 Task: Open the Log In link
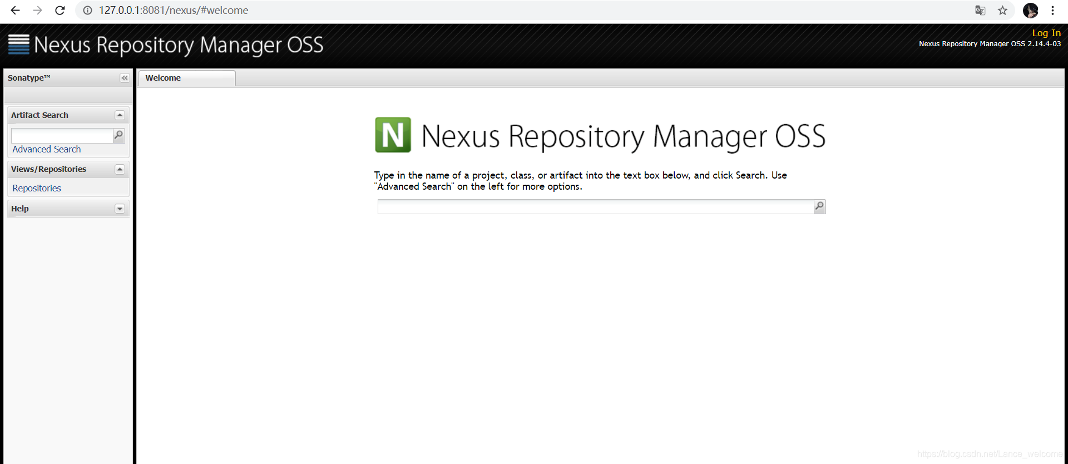pos(1046,33)
